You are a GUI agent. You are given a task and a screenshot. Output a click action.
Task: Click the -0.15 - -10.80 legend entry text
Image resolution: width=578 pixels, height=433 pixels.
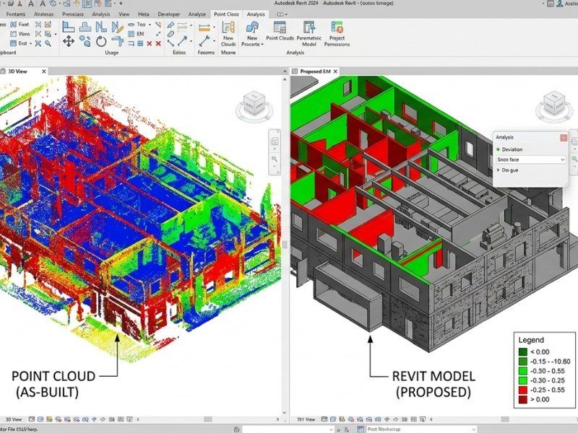click(550, 362)
